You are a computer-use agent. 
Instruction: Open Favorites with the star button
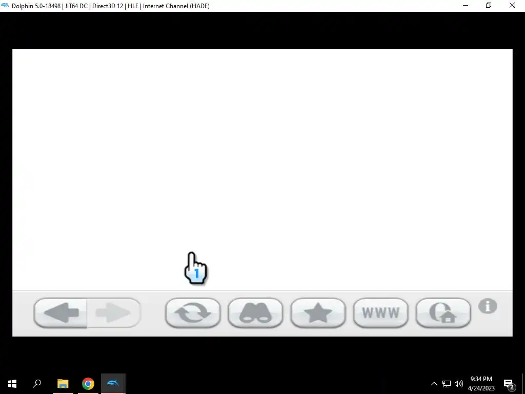pyautogui.click(x=318, y=313)
